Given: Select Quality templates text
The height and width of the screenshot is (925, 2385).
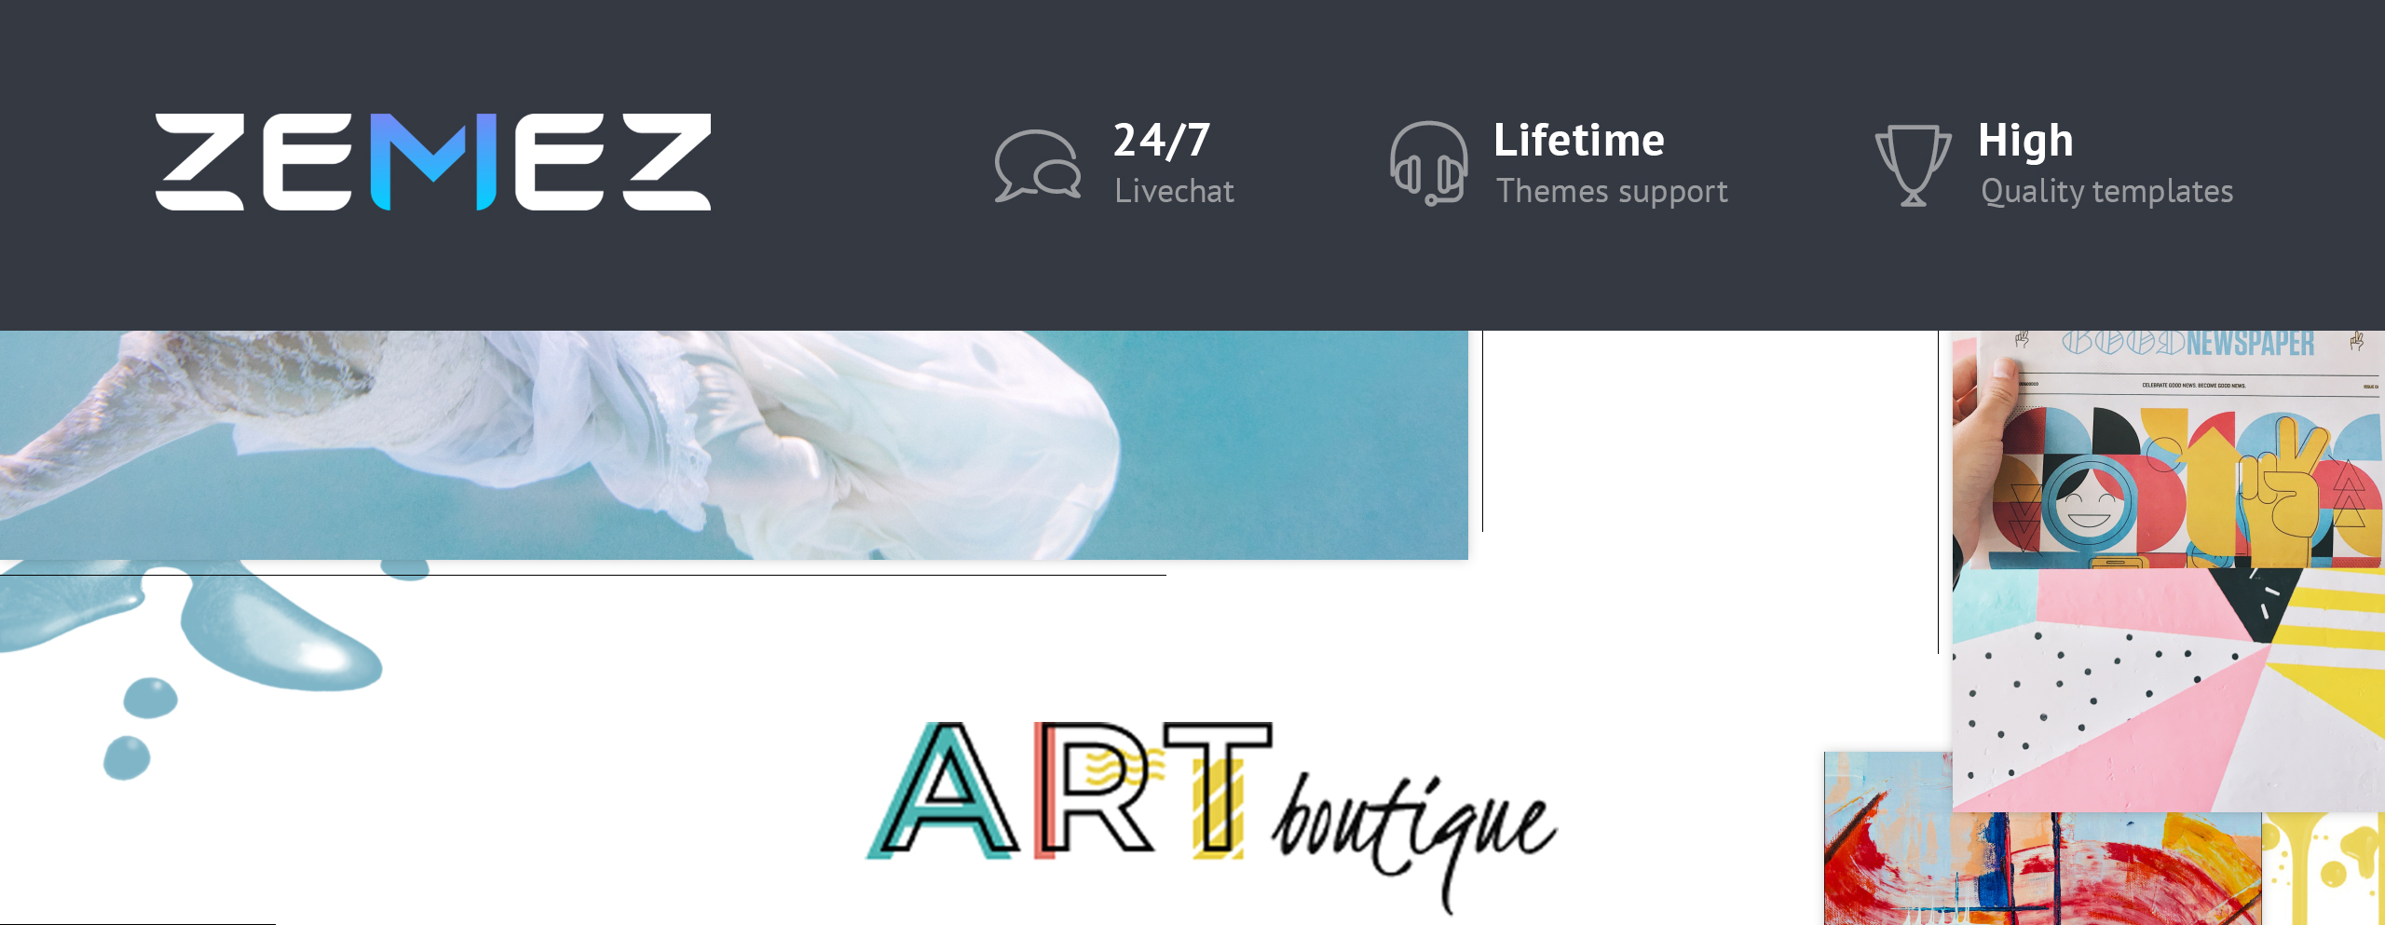Looking at the screenshot, I should 2106,192.
